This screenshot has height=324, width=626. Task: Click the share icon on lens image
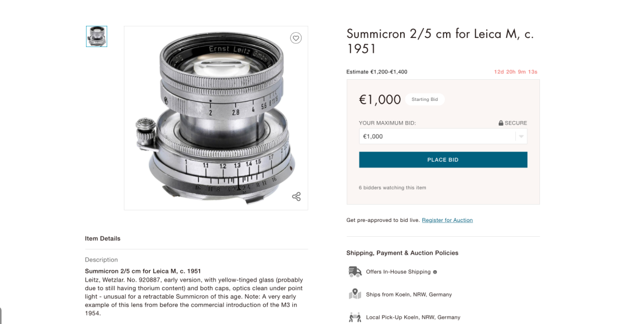pos(296,197)
